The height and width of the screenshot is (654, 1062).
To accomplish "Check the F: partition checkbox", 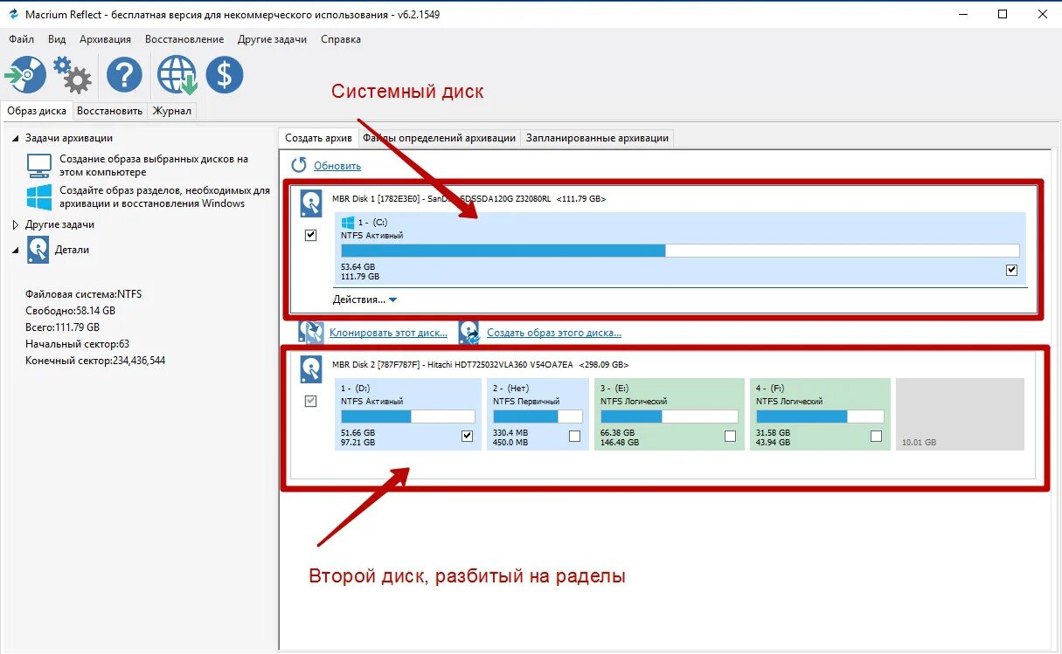I will [x=876, y=436].
